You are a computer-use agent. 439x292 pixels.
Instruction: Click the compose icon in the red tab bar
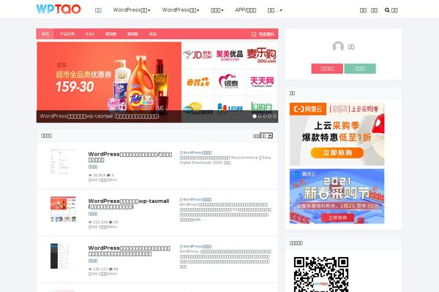[254, 34]
